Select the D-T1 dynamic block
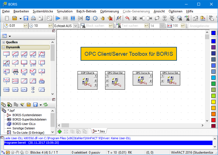The height and width of the screenshot is (155, 218). 33,63
